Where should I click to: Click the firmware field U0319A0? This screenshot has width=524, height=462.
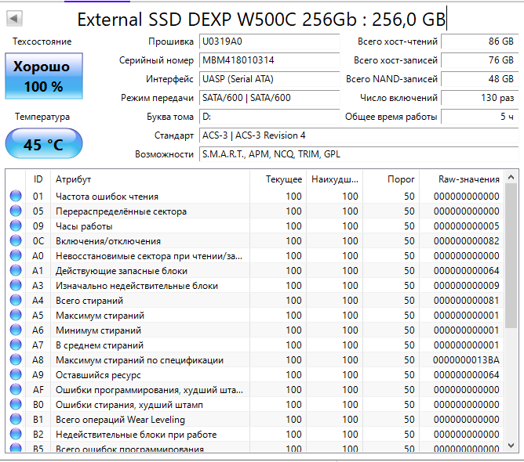(x=267, y=42)
